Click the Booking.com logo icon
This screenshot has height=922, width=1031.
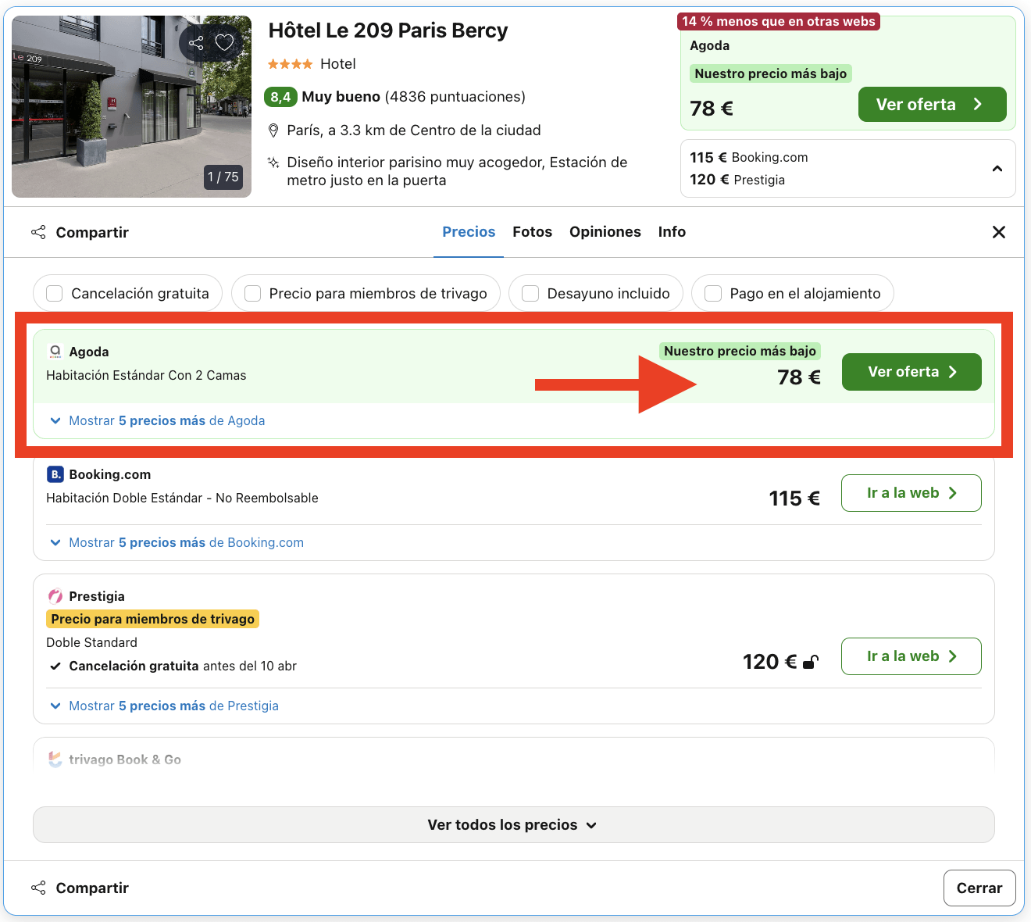click(55, 474)
